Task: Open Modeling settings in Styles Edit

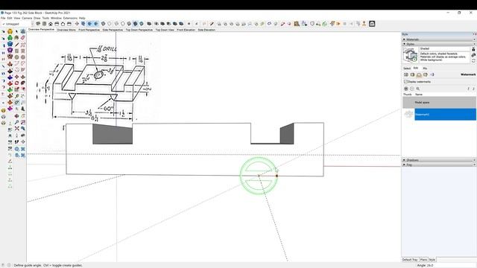Action: [432, 74]
